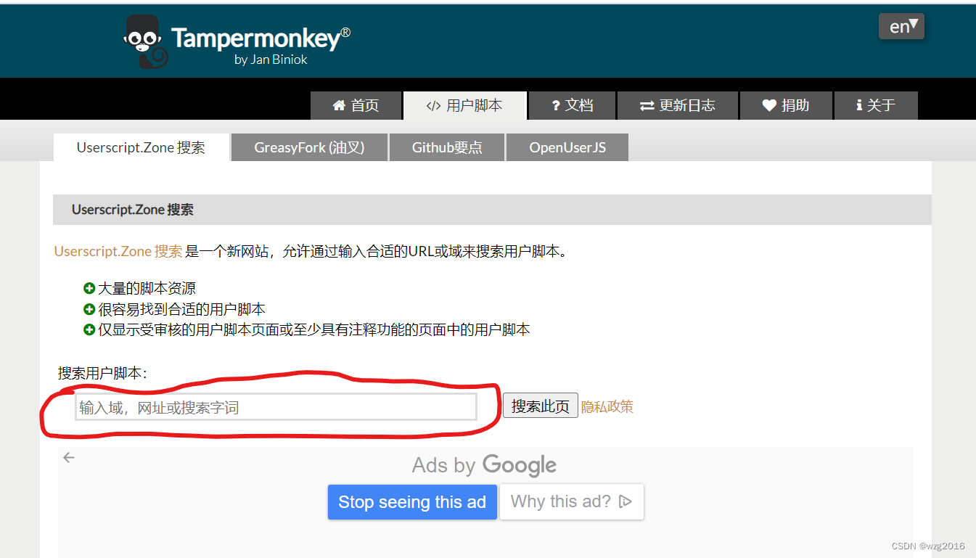Open the 捐助 donate tab
The width and height of the screenshot is (976, 558).
coord(786,105)
